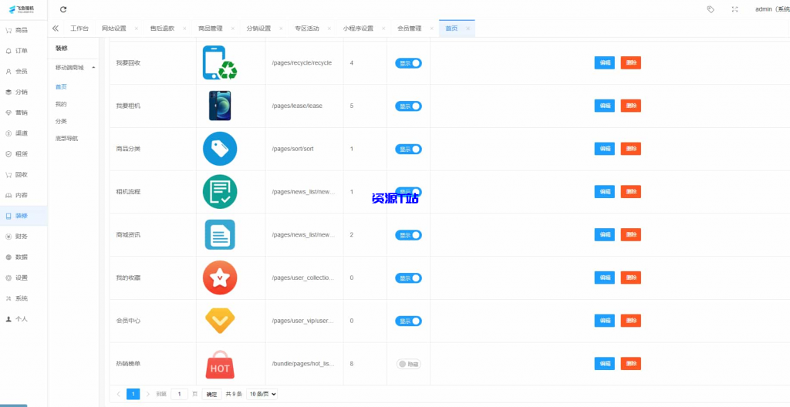
Task: Open admin user menu in header
Action: [771, 9]
